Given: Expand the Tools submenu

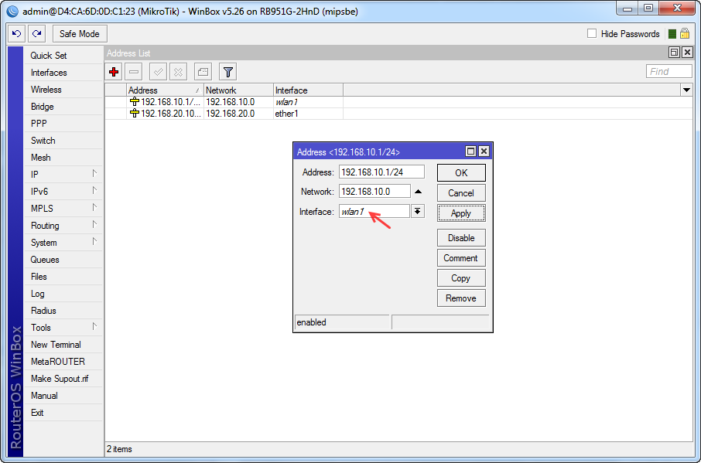Looking at the screenshot, I should pyautogui.click(x=94, y=326).
